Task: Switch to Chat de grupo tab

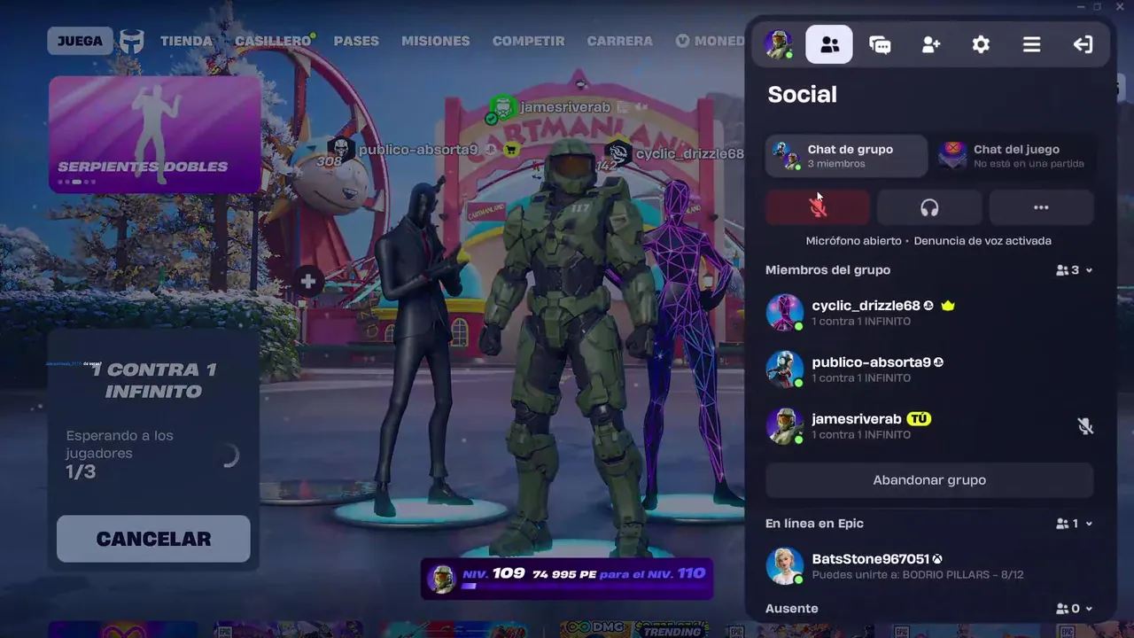Action: coord(846,156)
